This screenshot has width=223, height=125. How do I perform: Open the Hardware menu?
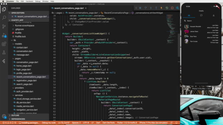coord(29,1)
